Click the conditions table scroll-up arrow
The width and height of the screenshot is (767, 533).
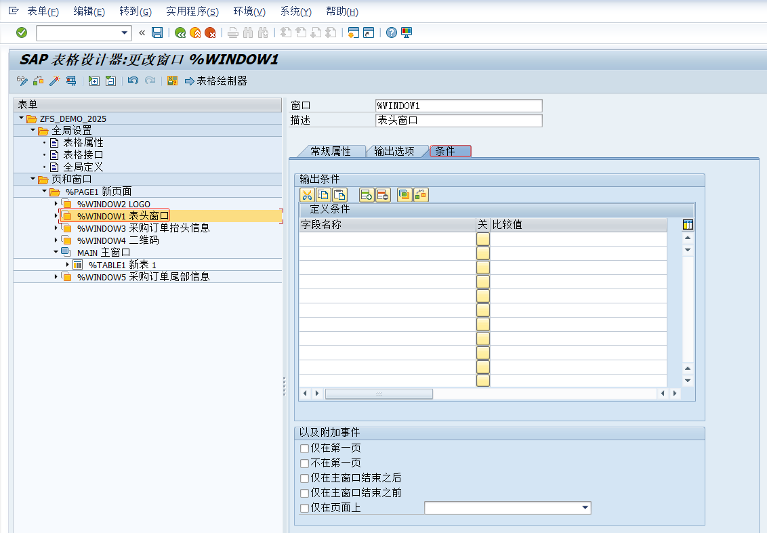pyautogui.click(x=688, y=238)
